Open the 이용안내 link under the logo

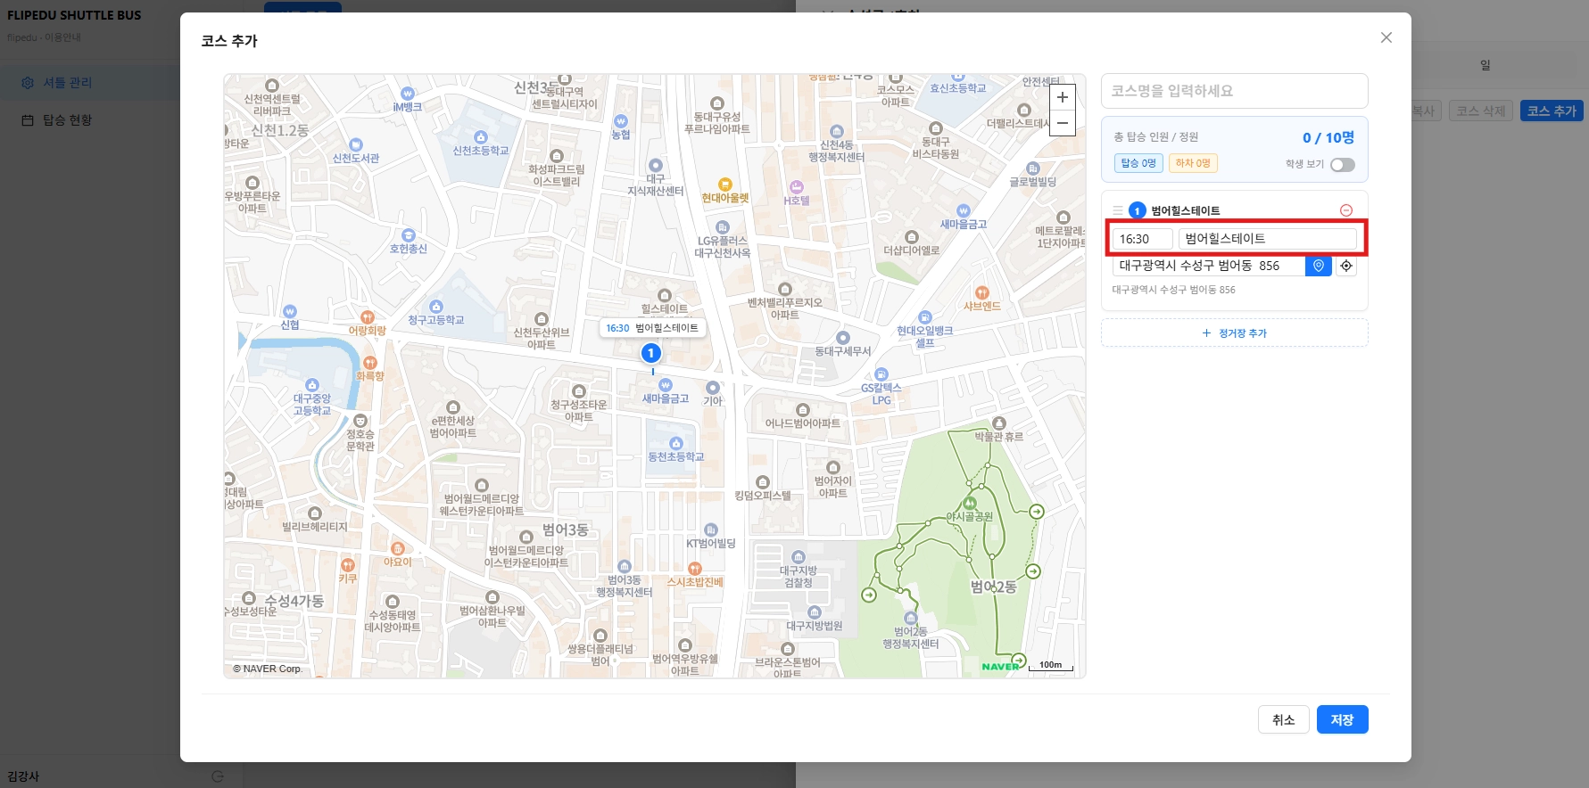[x=63, y=37]
